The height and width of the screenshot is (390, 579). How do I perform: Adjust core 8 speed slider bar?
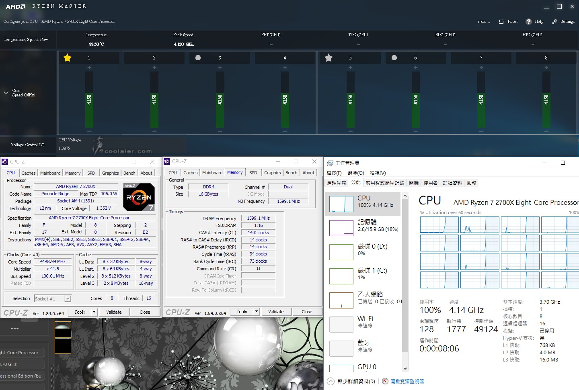[x=546, y=100]
